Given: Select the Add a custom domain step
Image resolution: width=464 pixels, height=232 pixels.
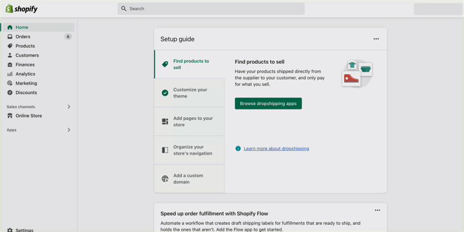Looking at the screenshot, I should pyautogui.click(x=189, y=179).
